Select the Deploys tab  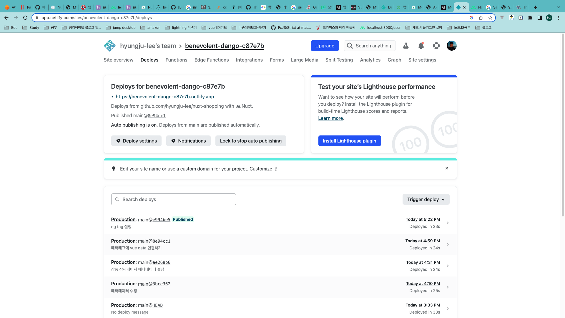149,60
